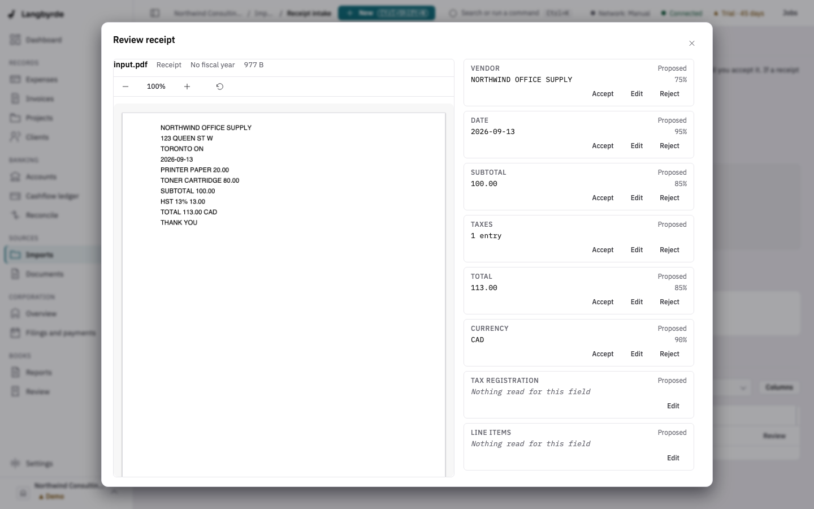Image resolution: width=814 pixels, height=509 pixels.
Task: Accept the proposed Subtotal value
Action: tap(603, 198)
